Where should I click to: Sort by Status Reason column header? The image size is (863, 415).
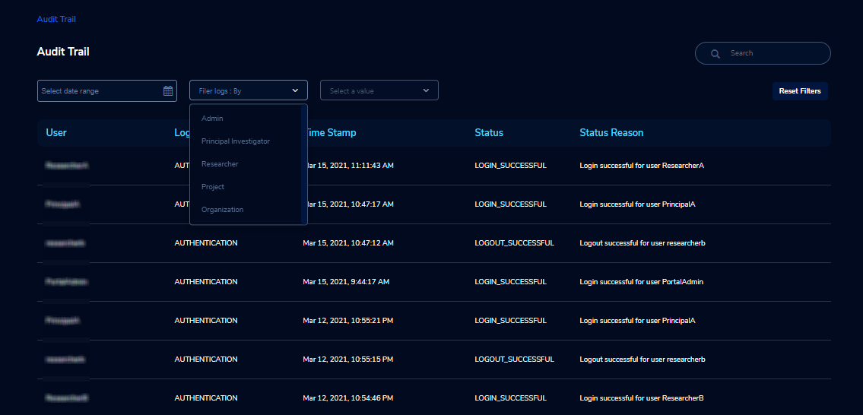611,133
